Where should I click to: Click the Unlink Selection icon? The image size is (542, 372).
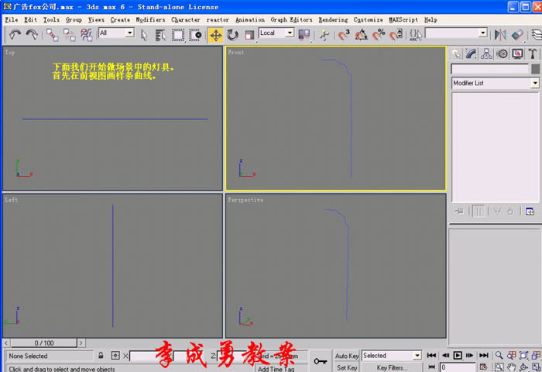[70, 35]
